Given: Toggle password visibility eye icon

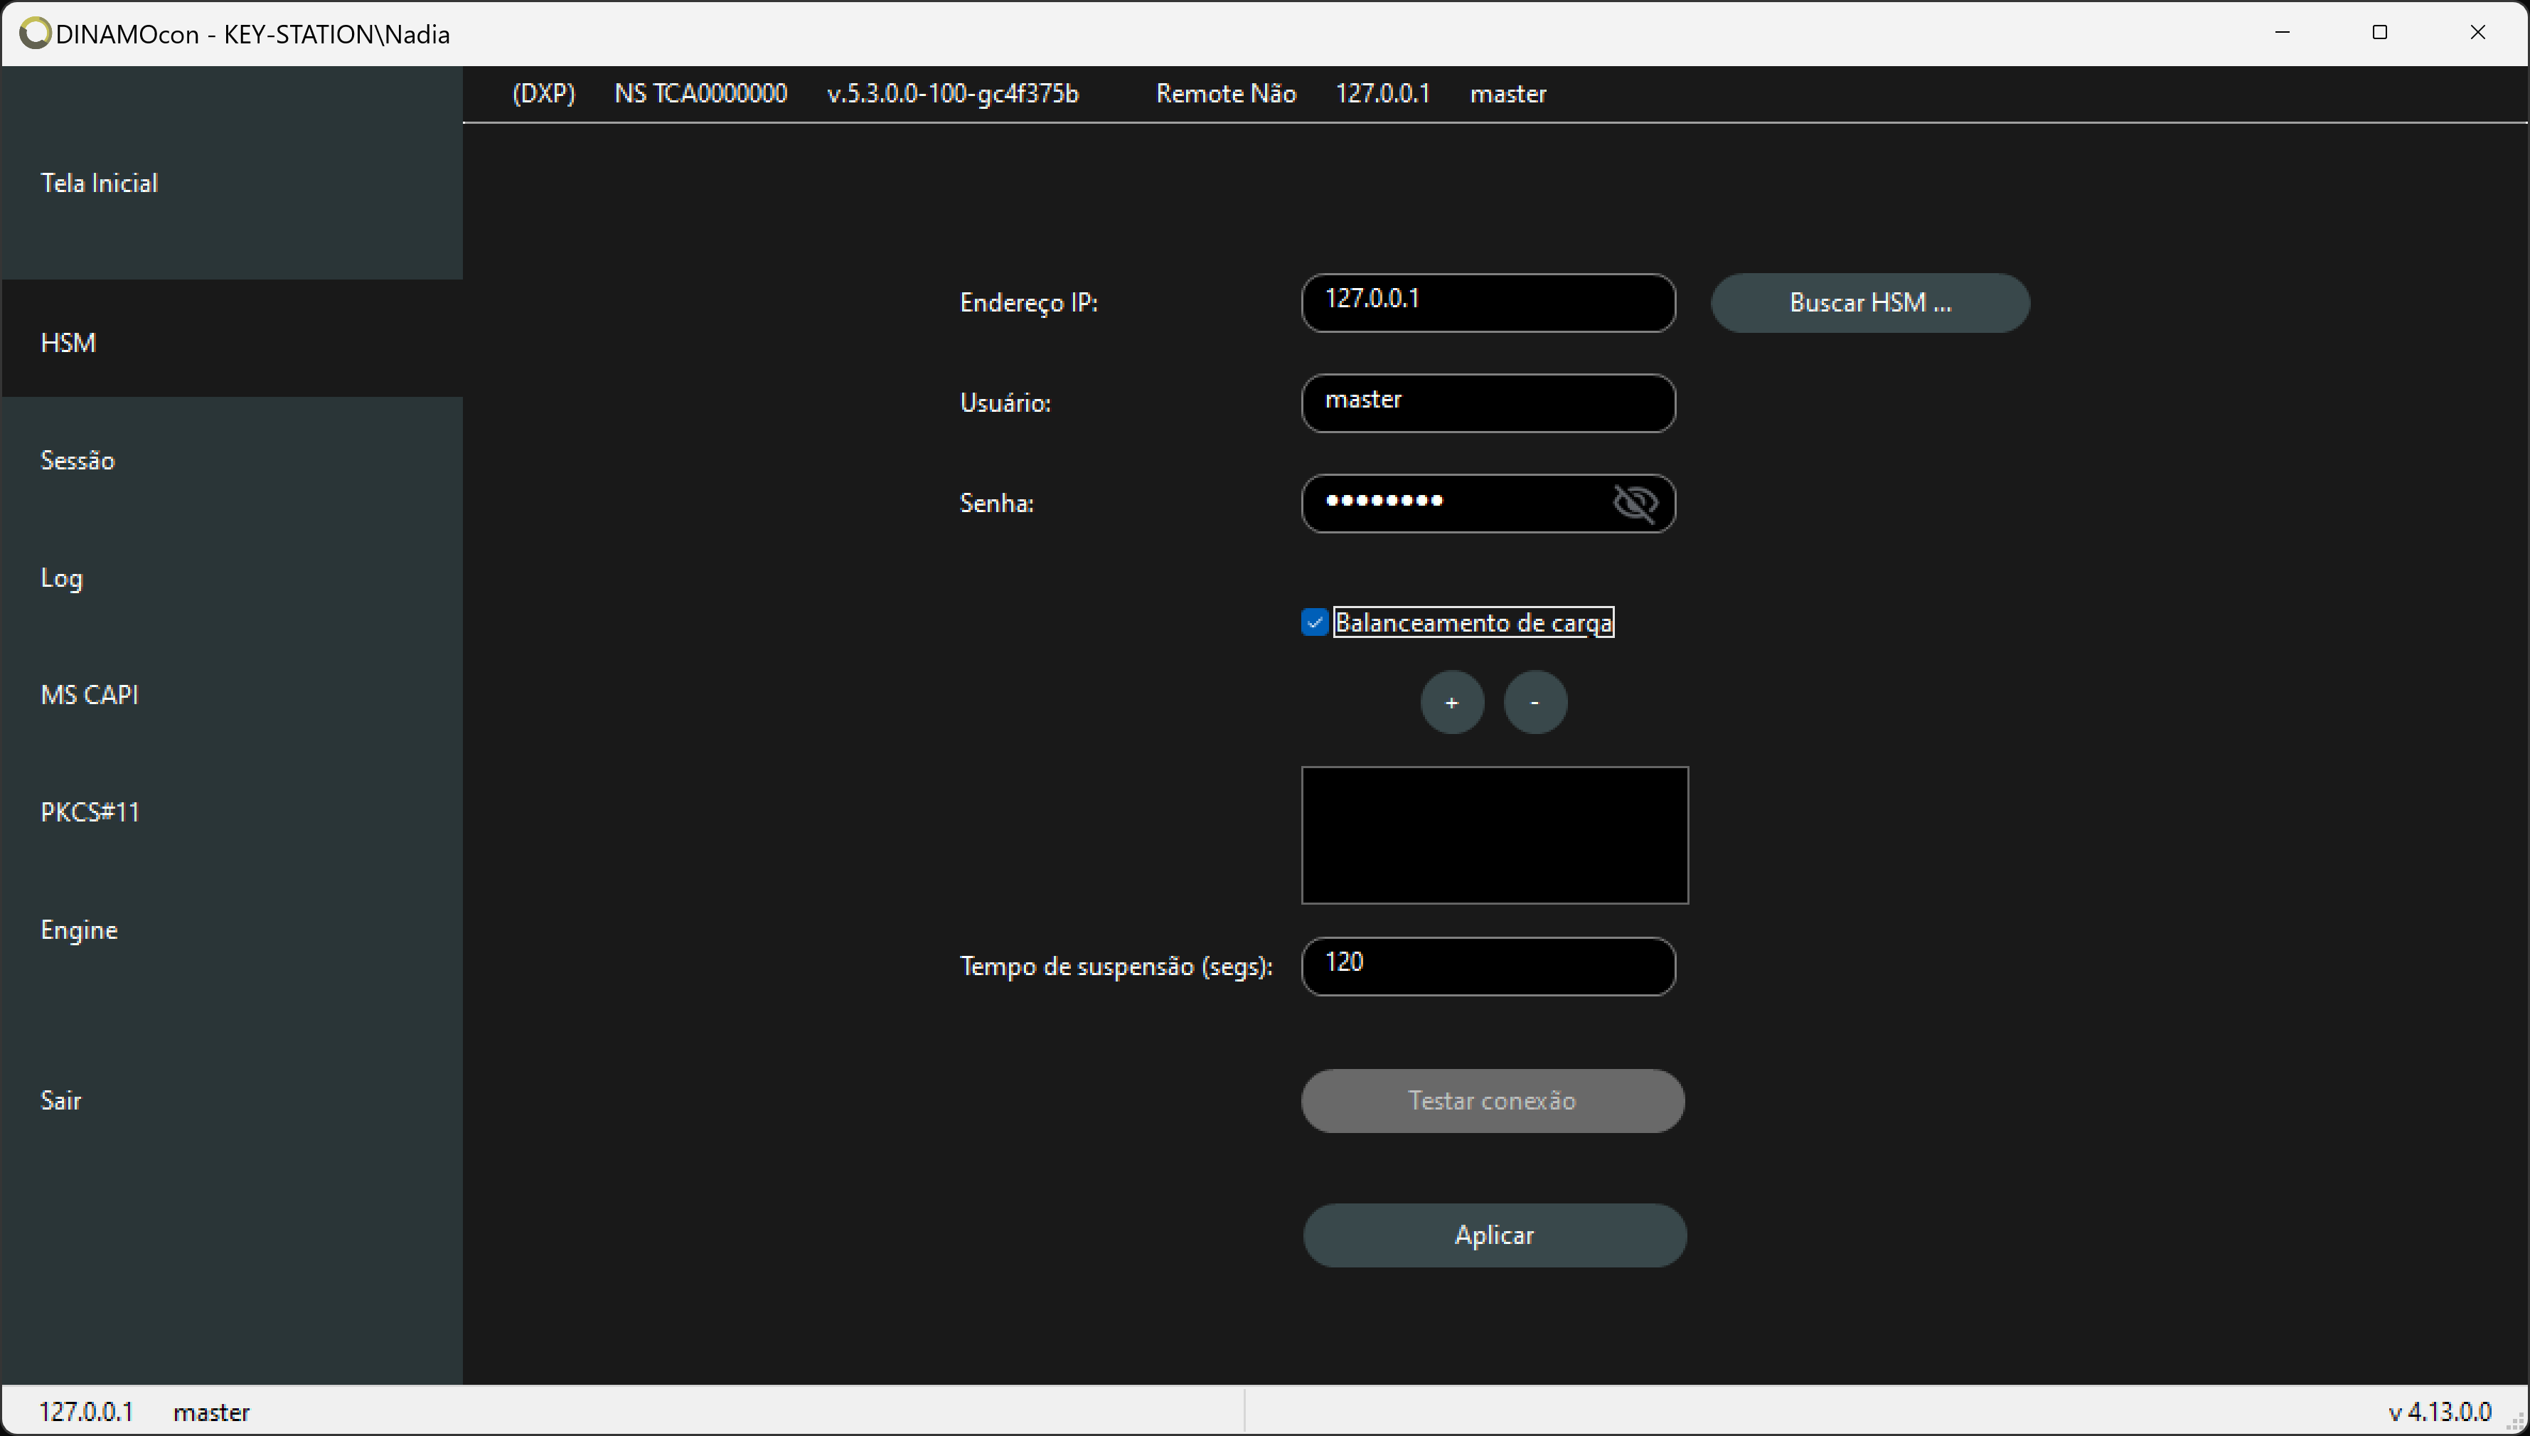Looking at the screenshot, I should (x=1633, y=501).
